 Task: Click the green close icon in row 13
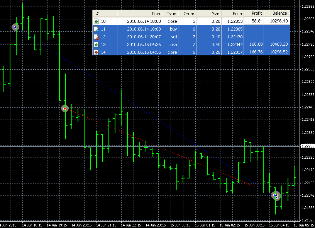click(96, 45)
